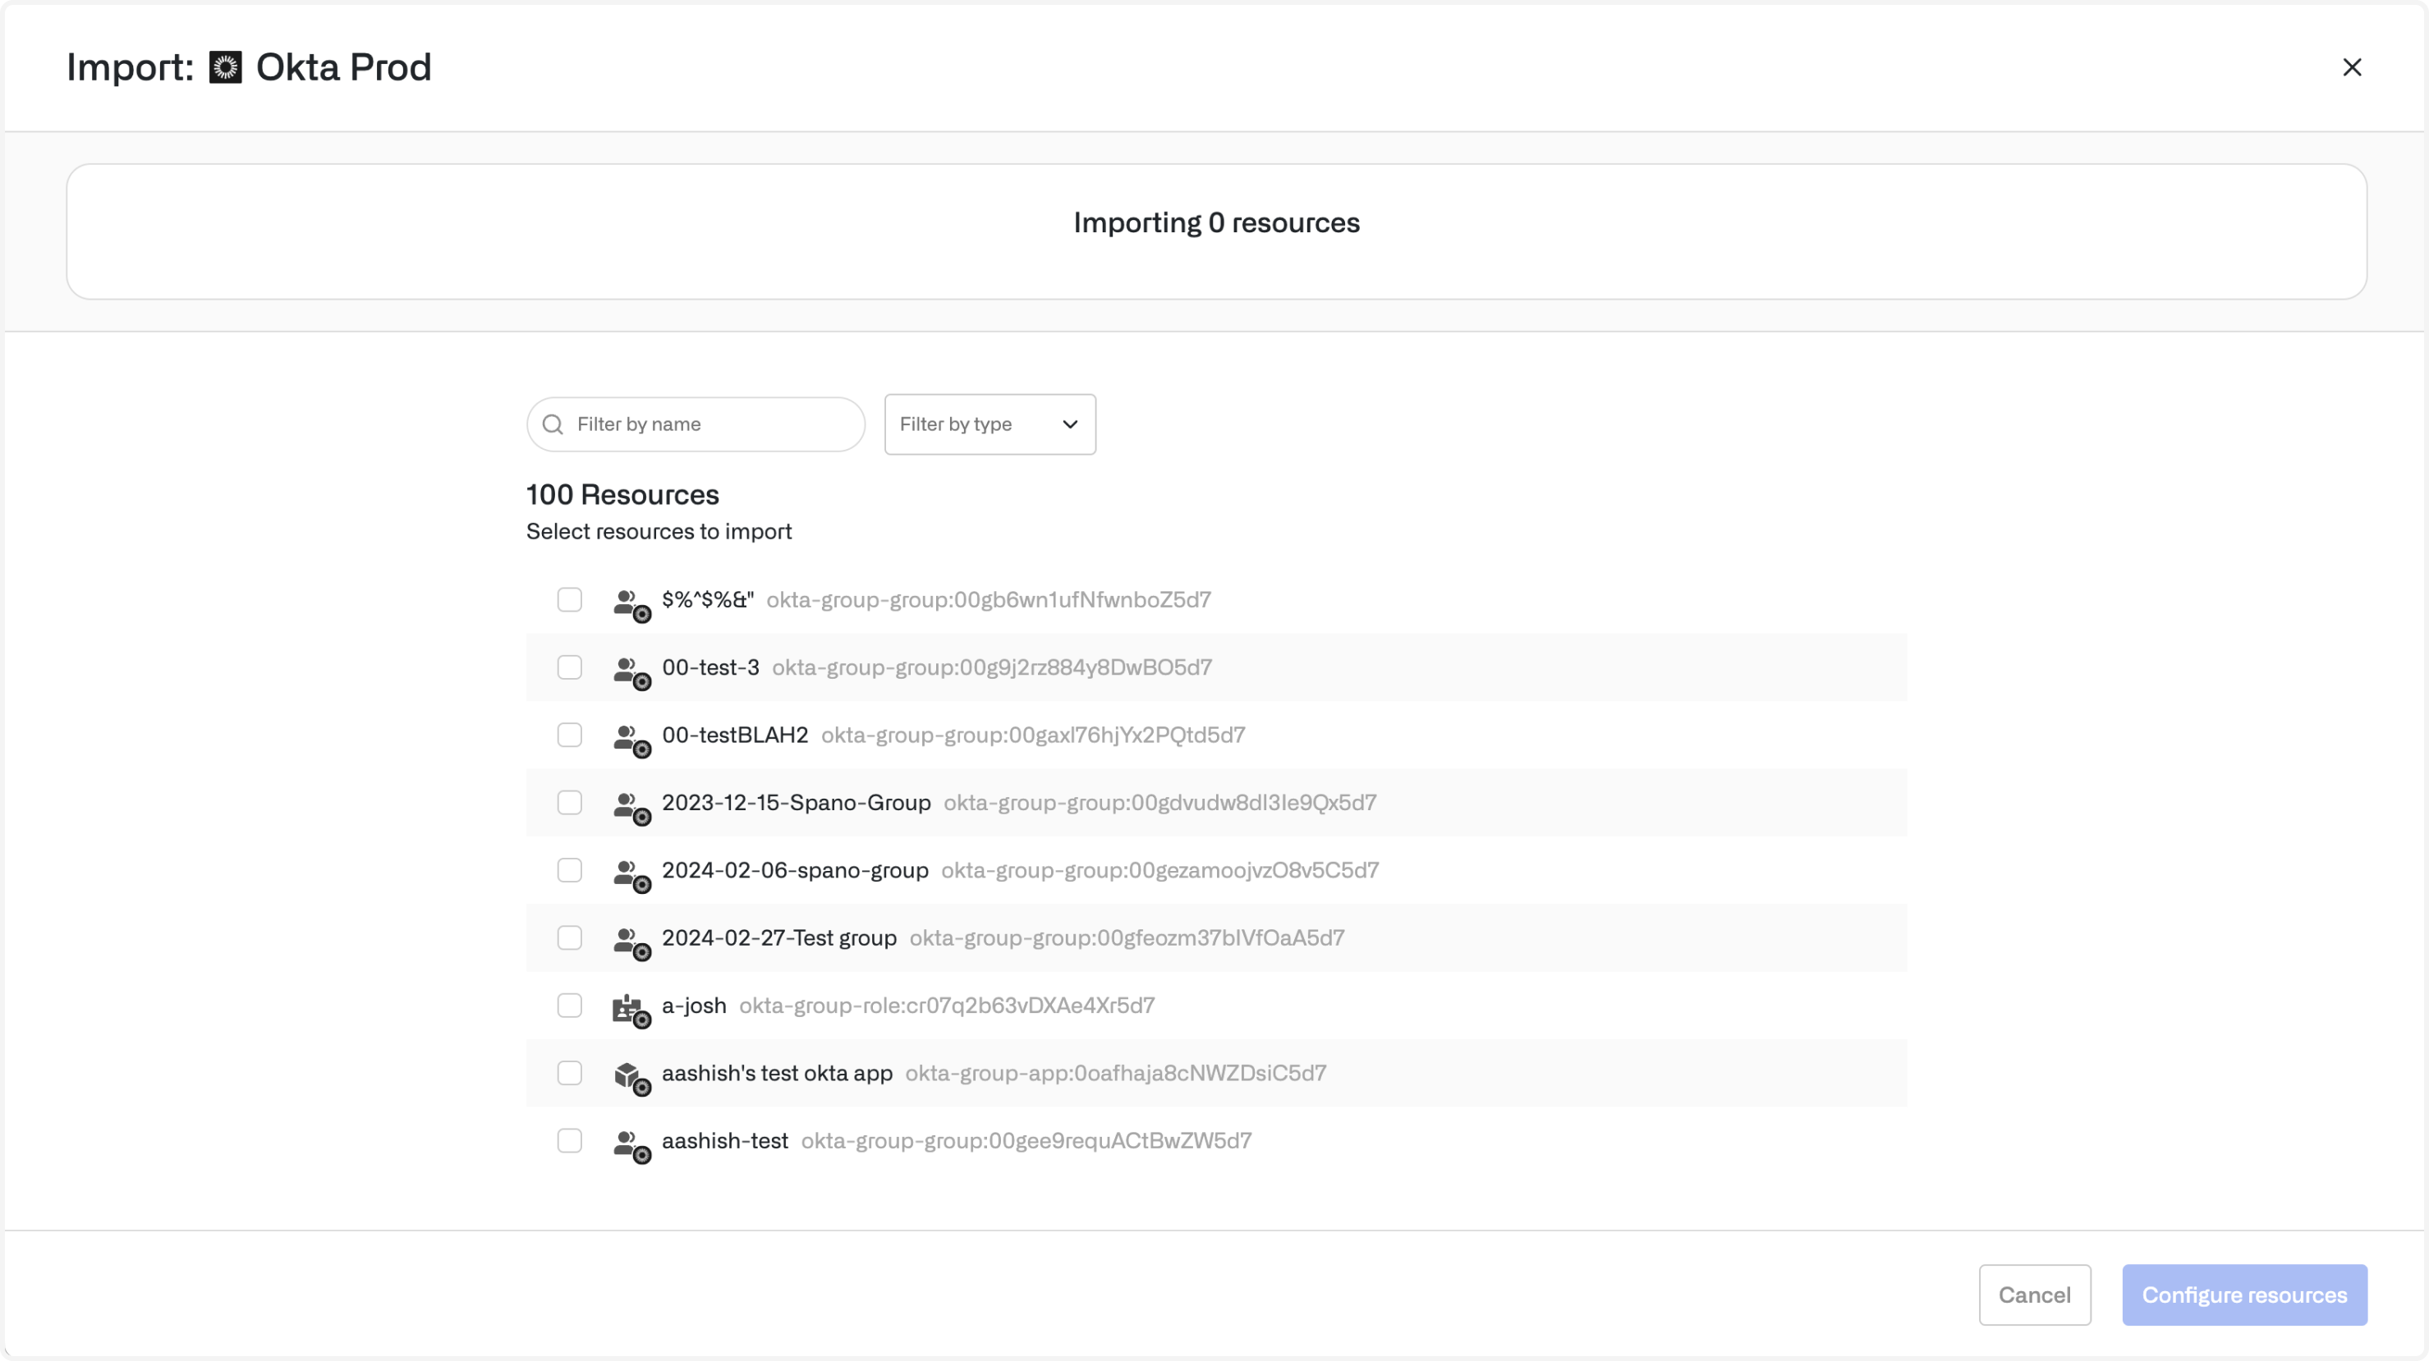Viewport: 2429px width, 1361px height.
Task: Tick the a-josh role checkbox
Action: coord(570,1006)
